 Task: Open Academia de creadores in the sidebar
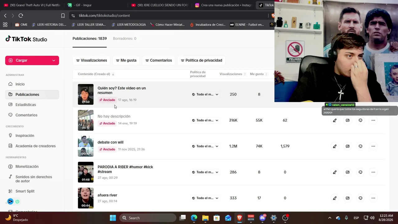coord(32,146)
